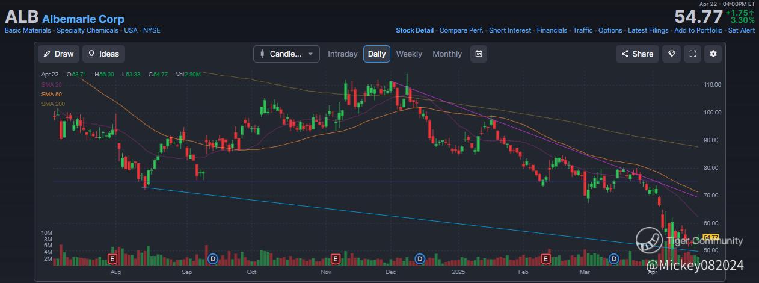Image resolution: width=759 pixels, height=283 pixels.
Task: Open Stock Detail view
Action: [x=414, y=30]
